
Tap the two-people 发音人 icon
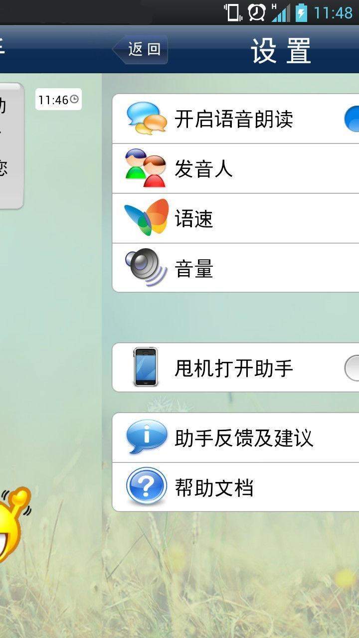click(x=145, y=168)
